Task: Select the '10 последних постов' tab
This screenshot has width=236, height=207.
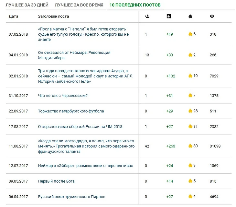Action: (135, 5)
